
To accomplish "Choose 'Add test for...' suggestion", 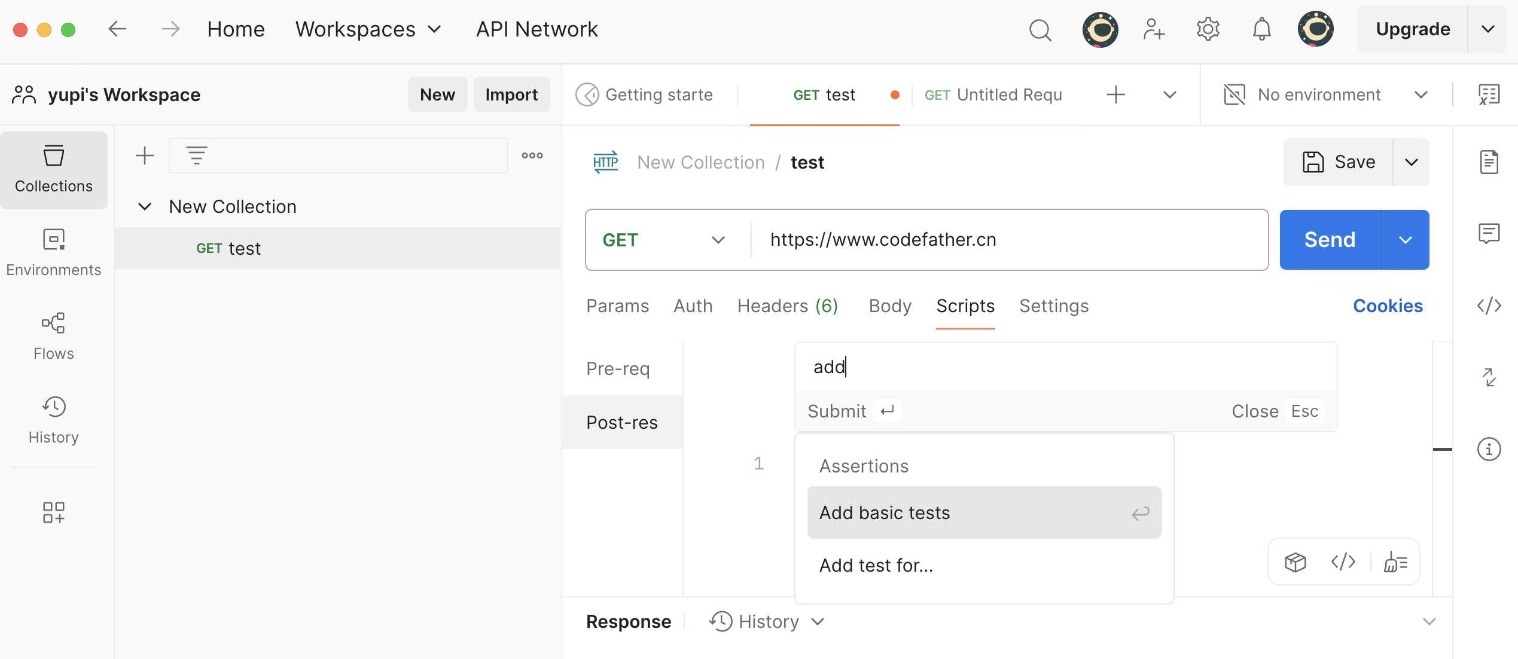I will pyautogui.click(x=876, y=565).
